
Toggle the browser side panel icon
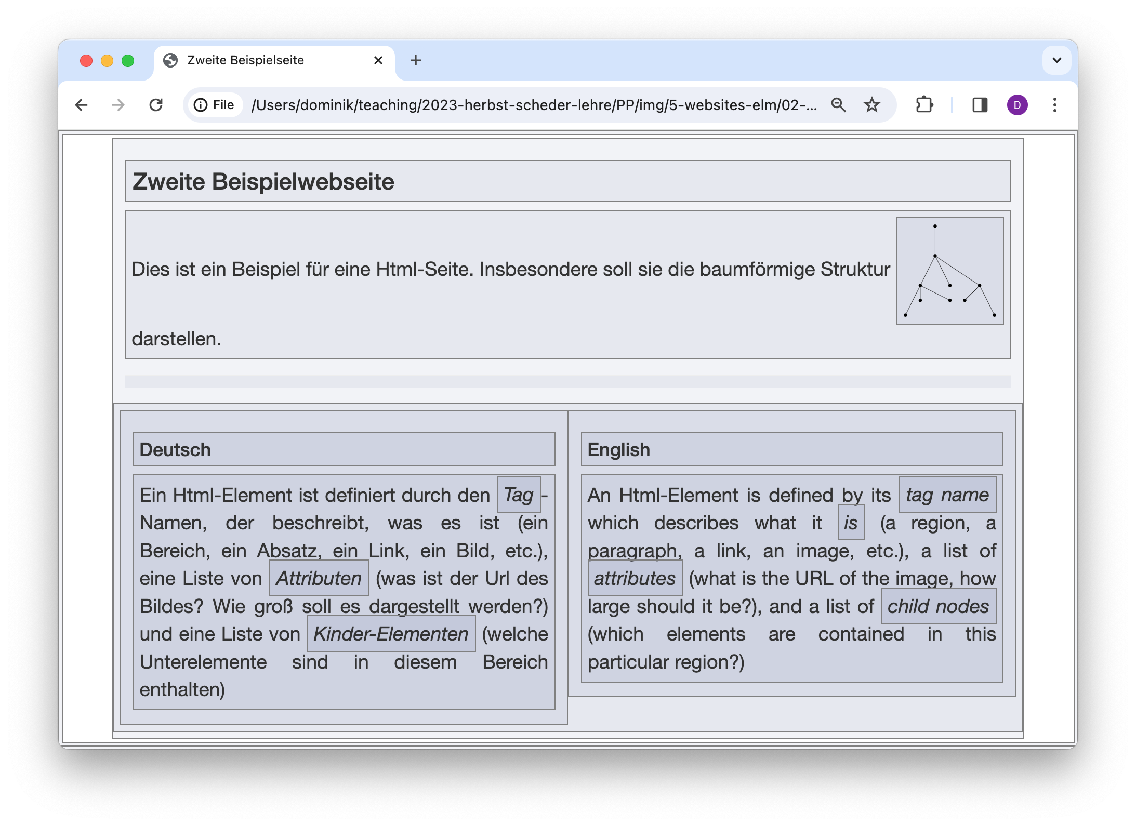pyautogui.click(x=980, y=105)
